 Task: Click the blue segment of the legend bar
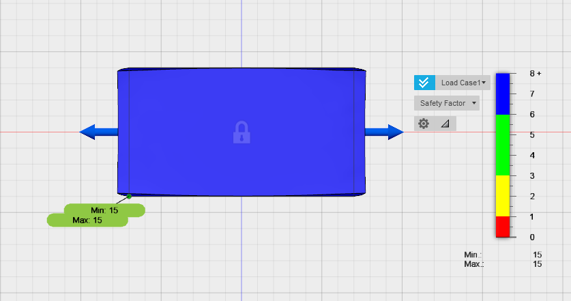point(502,94)
